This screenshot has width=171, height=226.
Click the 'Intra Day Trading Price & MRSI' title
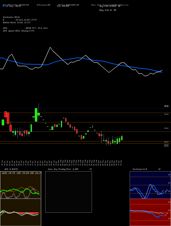click(70, 169)
